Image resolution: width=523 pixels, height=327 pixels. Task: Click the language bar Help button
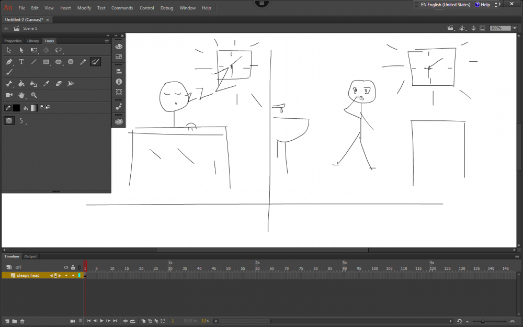tap(483, 5)
